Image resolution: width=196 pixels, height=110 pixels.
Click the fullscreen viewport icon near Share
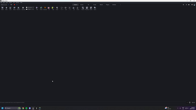pos(186,5)
